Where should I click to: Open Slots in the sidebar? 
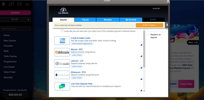click(6, 51)
